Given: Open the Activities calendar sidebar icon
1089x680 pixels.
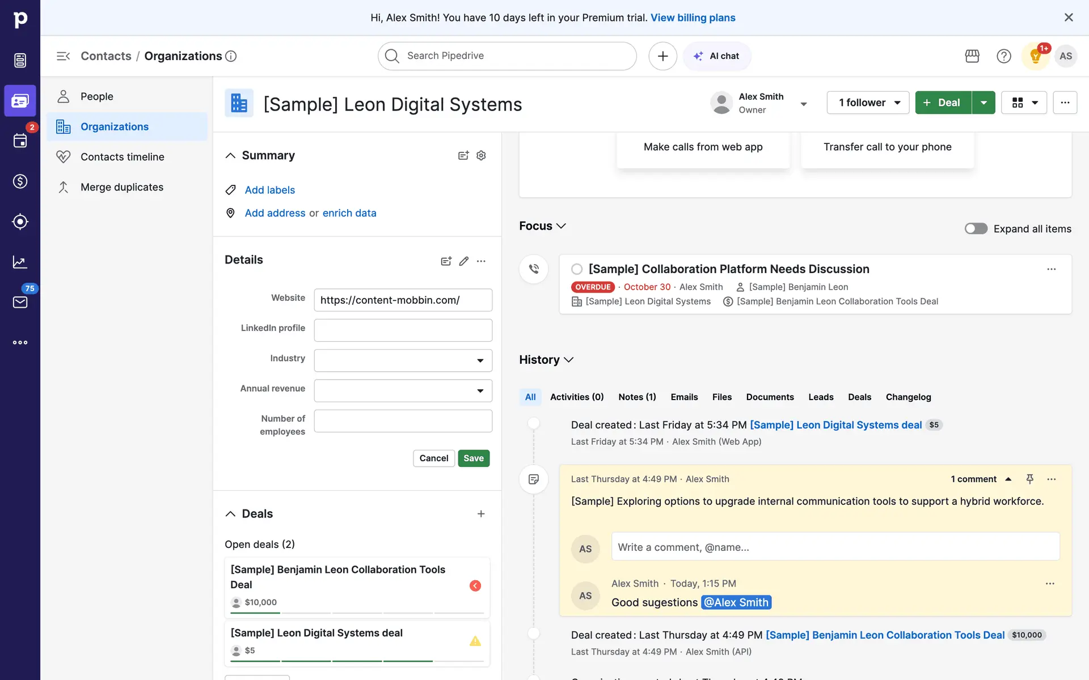Looking at the screenshot, I should (20, 141).
